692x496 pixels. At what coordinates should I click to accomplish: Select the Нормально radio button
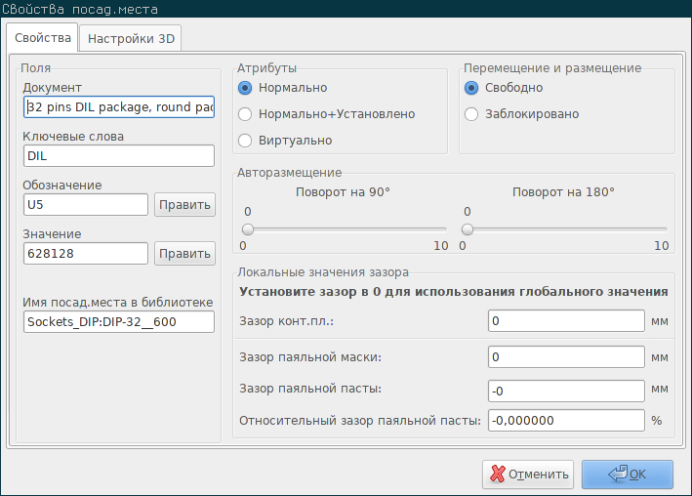(x=245, y=88)
